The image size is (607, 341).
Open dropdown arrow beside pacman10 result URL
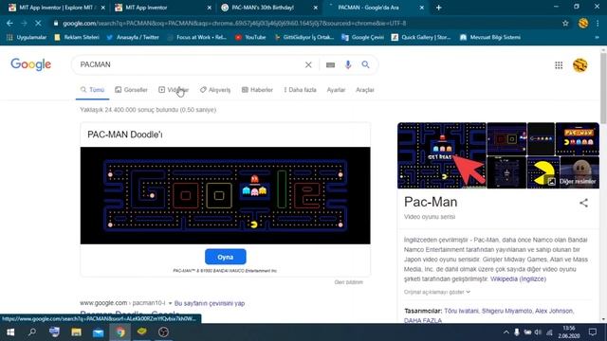(170, 303)
